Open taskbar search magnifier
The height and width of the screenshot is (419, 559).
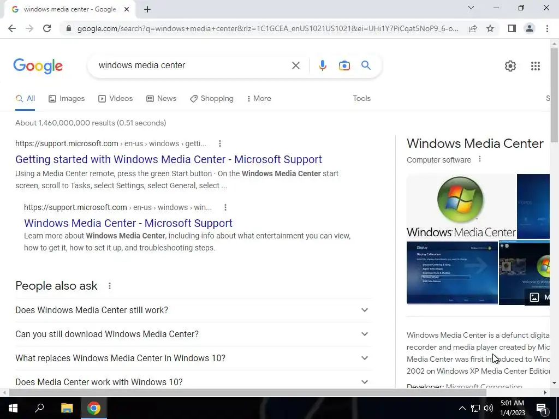coord(39,408)
